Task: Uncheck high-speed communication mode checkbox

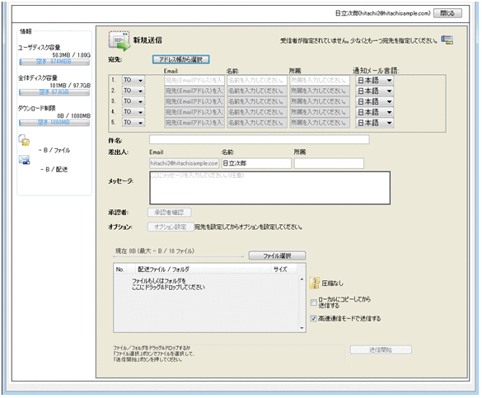Action: click(313, 318)
